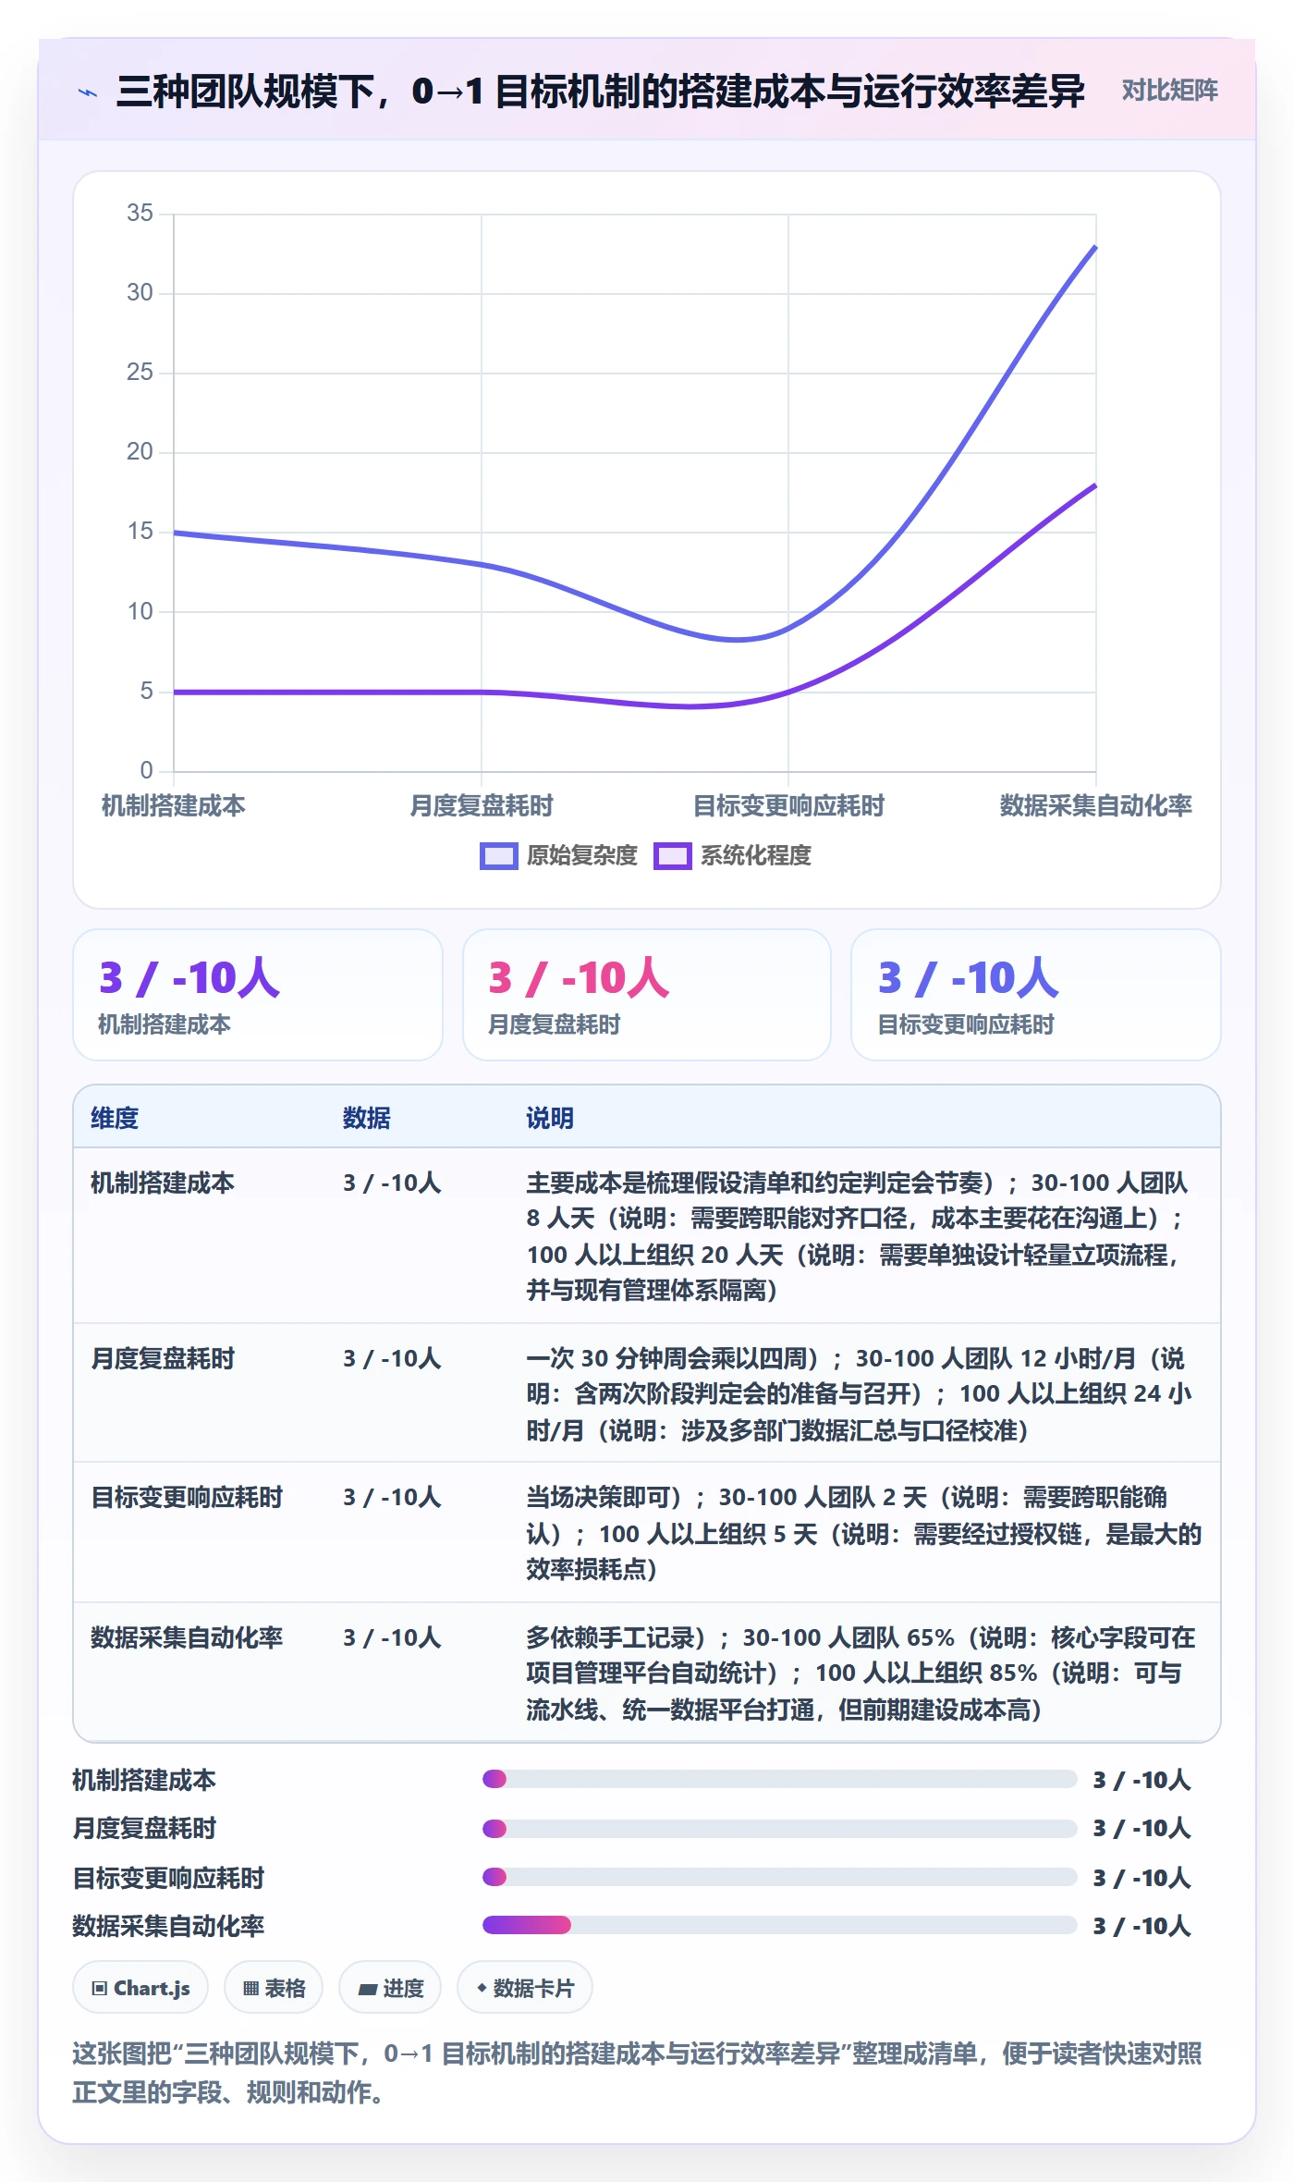Click the 数据卡片 chip's diamond icon
The height and width of the screenshot is (2182, 1294).
(482, 1988)
